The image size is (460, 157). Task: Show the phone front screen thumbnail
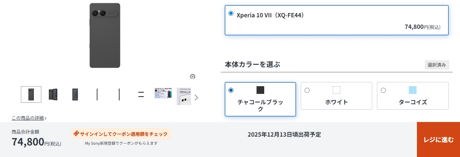(x=75, y=94)
